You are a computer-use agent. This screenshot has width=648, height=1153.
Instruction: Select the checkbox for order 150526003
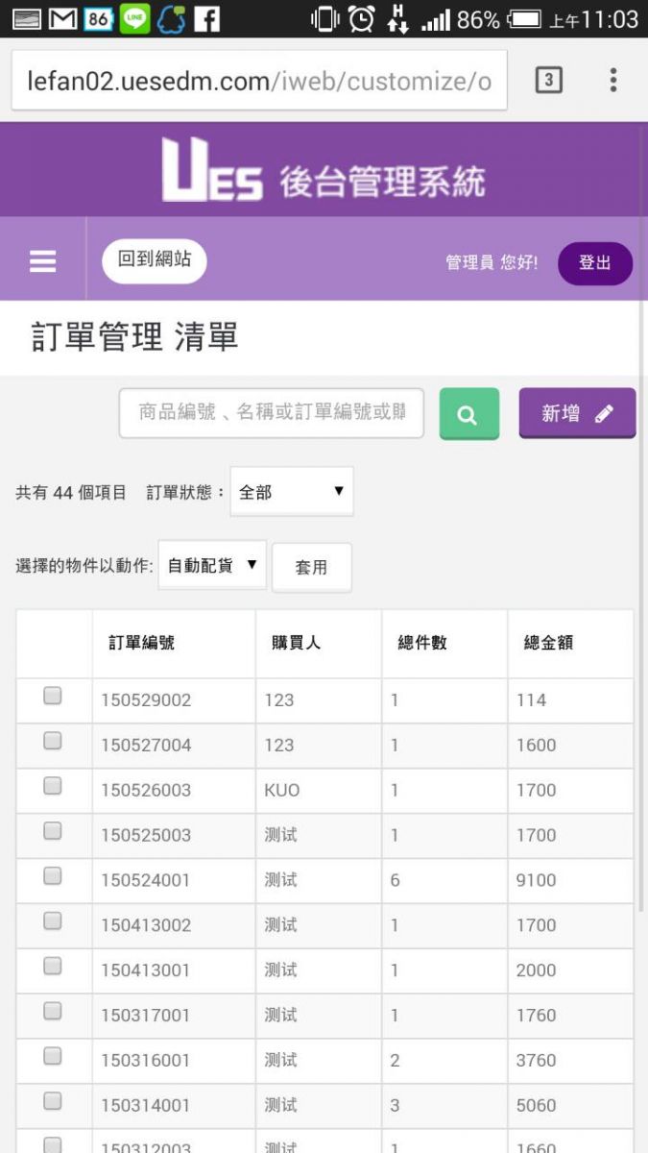click(53, 786)
